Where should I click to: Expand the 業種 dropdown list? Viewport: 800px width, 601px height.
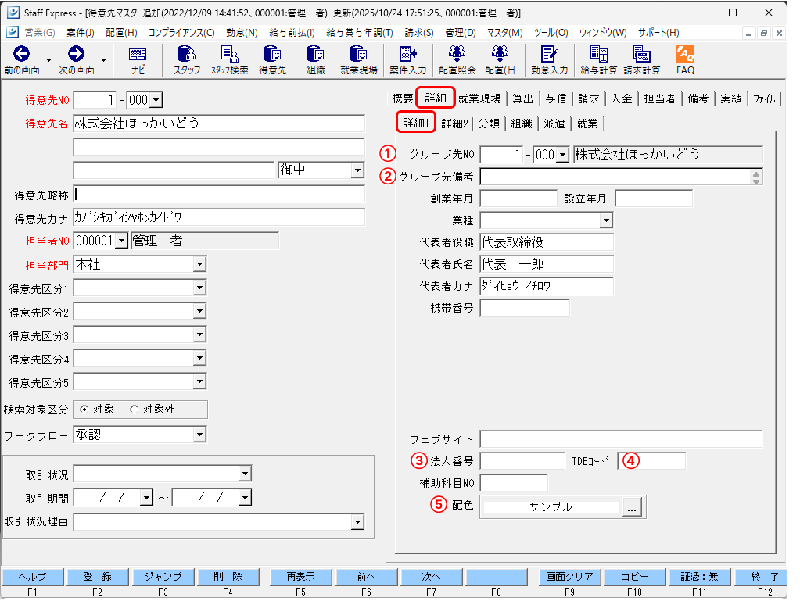606,221
